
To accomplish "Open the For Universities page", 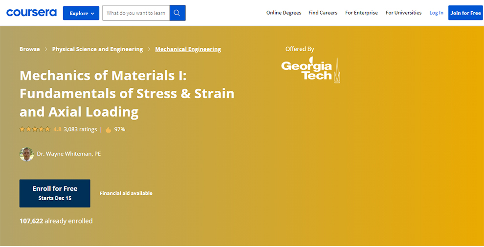I will coord(403,13).
